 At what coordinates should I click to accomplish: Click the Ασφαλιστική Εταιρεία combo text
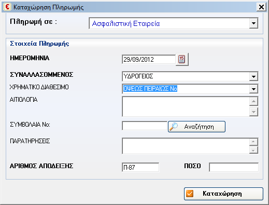126,23
